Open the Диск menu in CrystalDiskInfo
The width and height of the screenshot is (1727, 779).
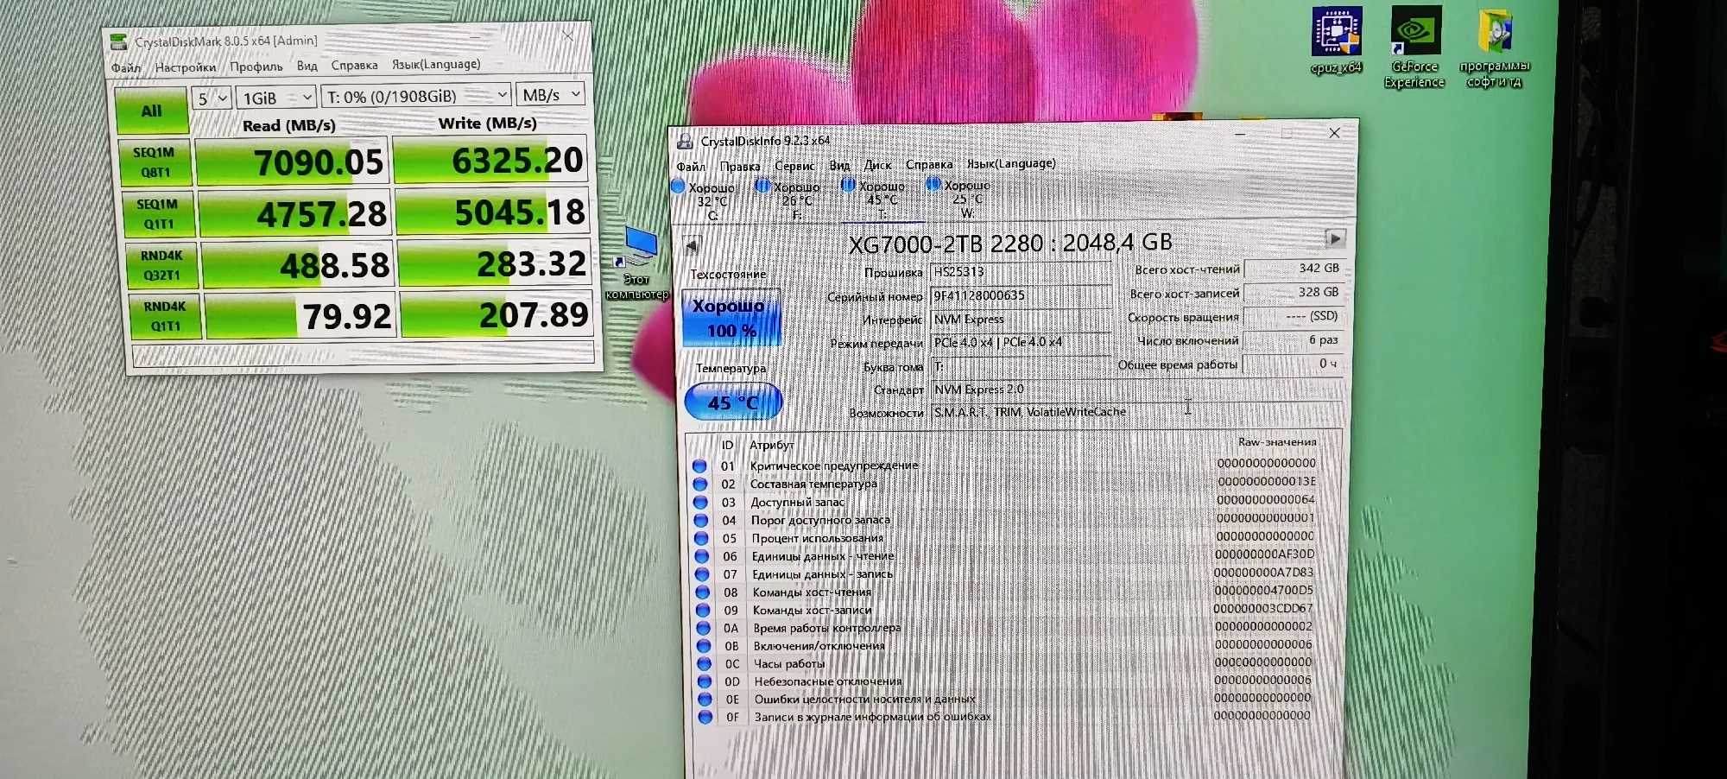tap(877, 165)
